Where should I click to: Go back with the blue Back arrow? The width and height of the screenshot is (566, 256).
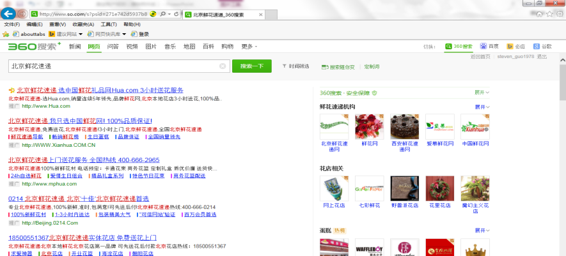point(9,14)
